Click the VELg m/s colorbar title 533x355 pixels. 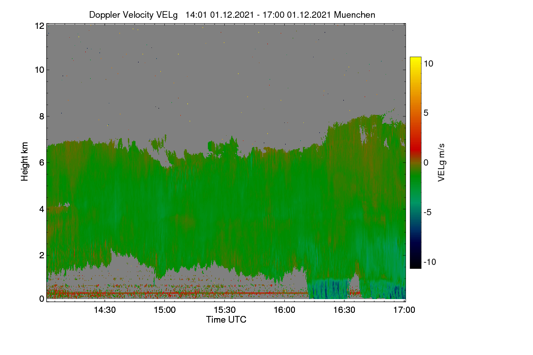(441, 162)
